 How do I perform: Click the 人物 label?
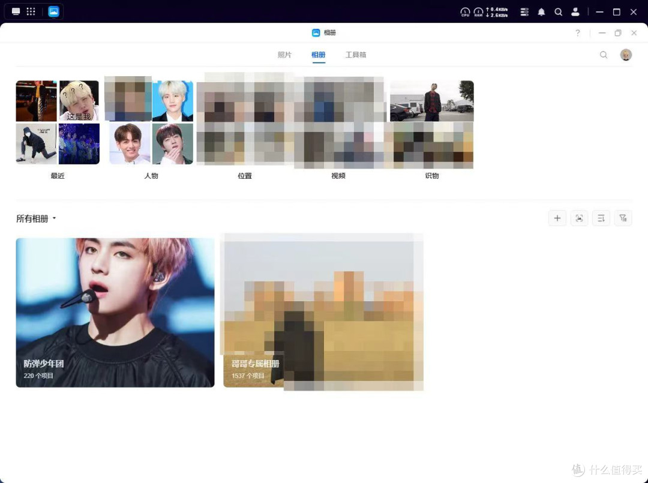tap(151, 176)
